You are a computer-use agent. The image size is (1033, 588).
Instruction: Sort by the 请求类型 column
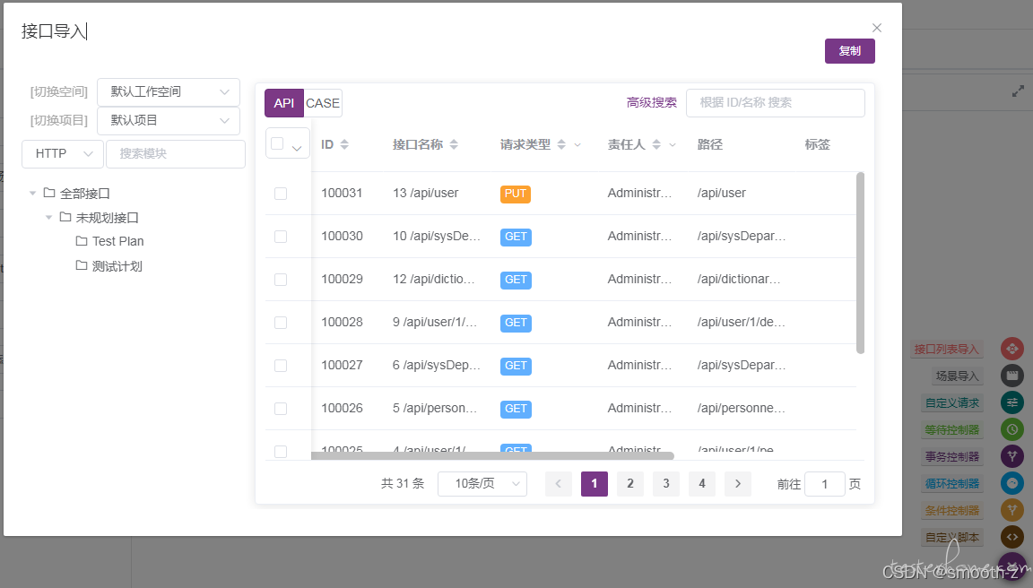click(561, 144)
